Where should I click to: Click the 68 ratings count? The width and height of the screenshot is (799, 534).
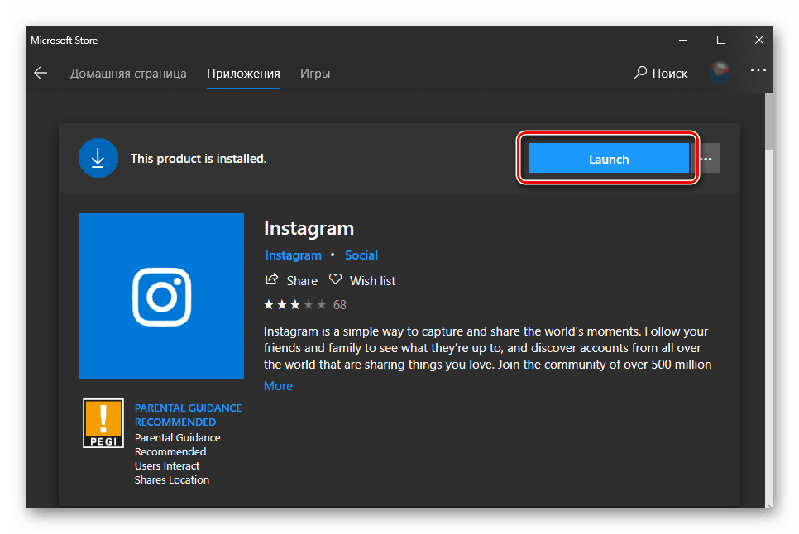coord(340,305)
